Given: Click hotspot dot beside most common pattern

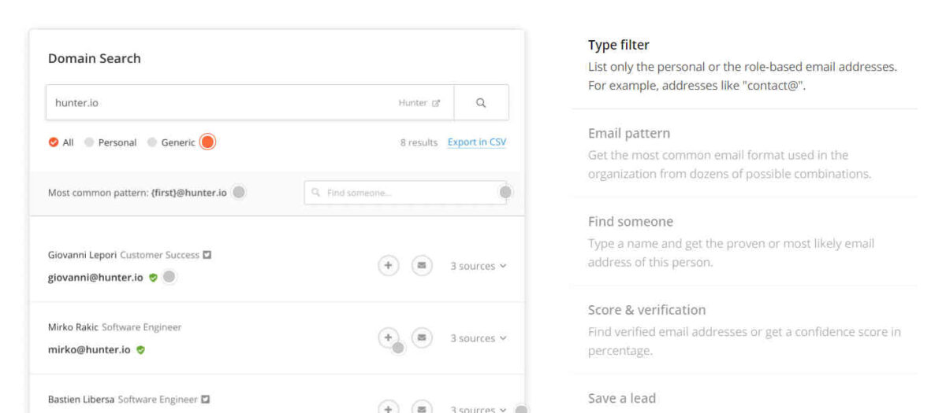Looking at the screenshot, I should [240, 193].
